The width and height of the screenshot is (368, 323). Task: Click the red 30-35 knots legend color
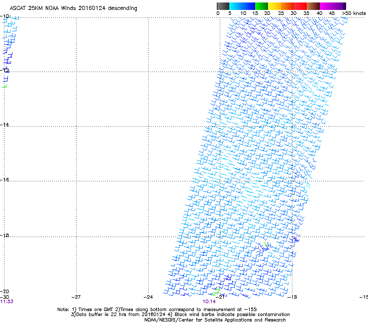[300, 6]
